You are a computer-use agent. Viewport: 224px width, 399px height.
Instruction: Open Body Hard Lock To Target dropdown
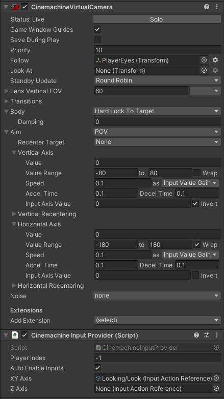pos(157,111)
